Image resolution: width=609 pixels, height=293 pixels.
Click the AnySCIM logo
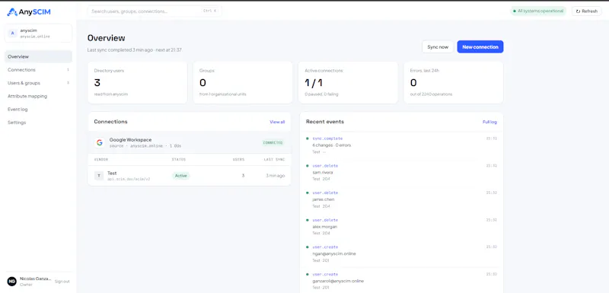tap(29, 12)
